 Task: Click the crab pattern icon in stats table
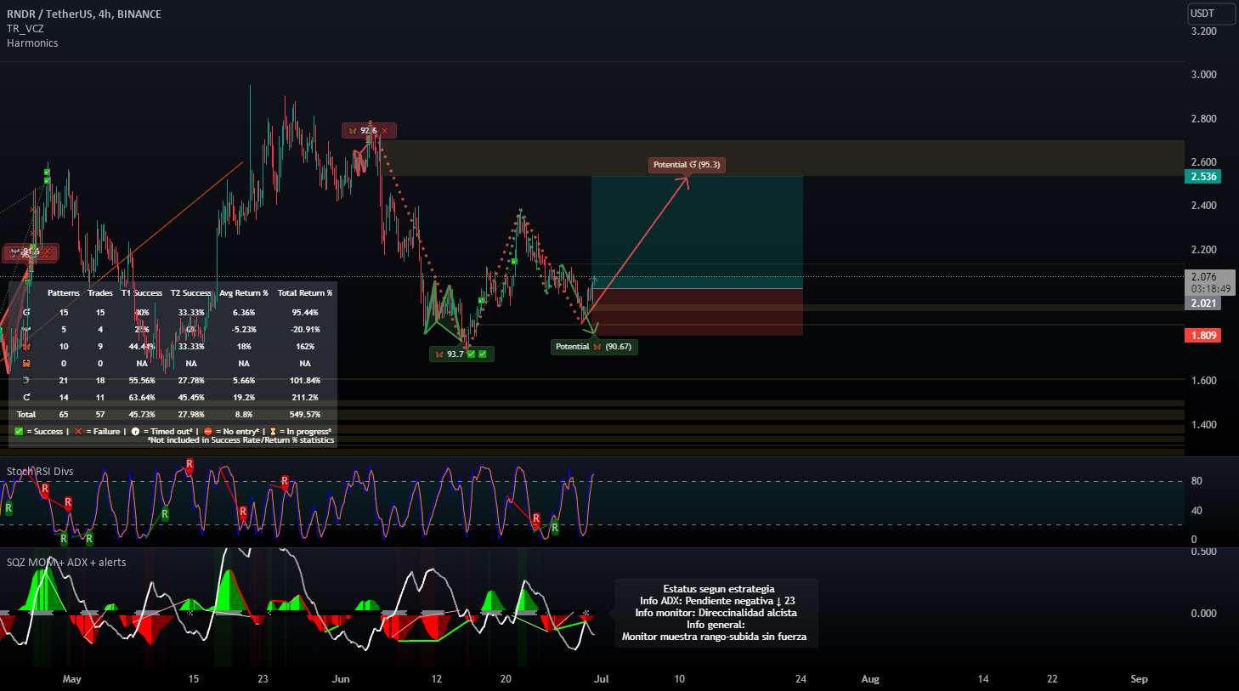click(x=26, y=364)
